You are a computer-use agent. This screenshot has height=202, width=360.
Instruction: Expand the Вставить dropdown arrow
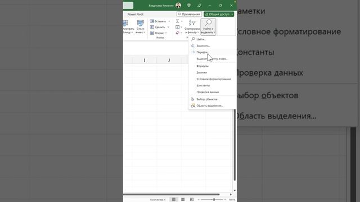point(169,21)
